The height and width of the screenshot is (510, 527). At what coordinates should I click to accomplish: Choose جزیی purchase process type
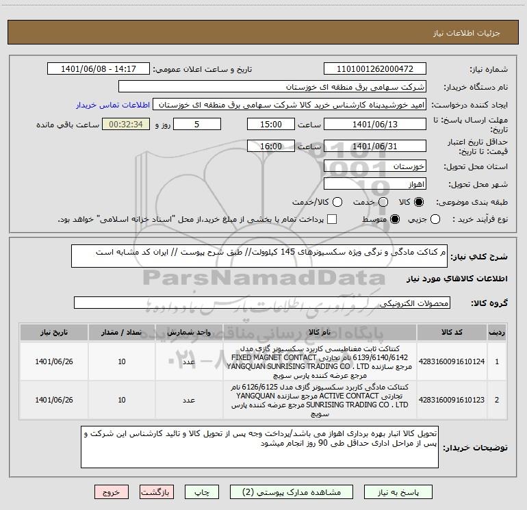[435, 219]
